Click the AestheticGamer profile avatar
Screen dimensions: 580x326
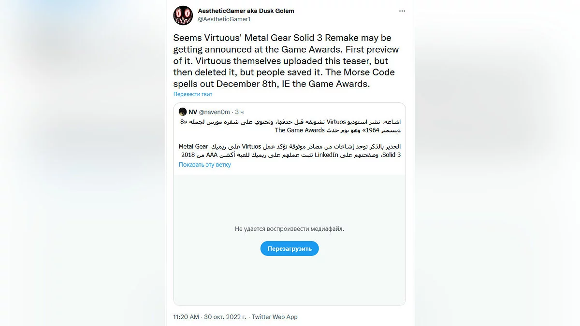183,15
